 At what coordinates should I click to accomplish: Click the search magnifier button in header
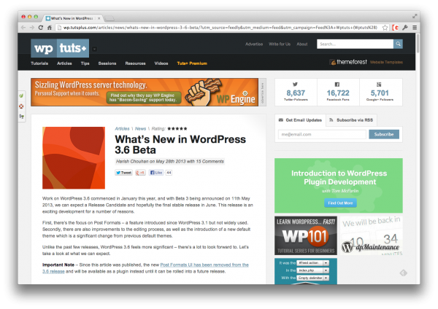(x=398, y=44)
